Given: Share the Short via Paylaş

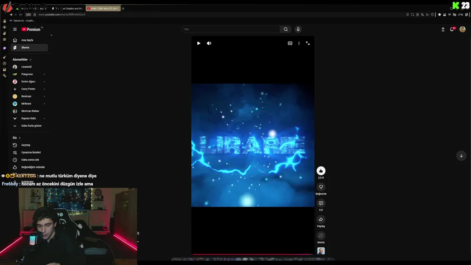Looking at the screenshot, I should pyautogui.click(x=321, y=219).
